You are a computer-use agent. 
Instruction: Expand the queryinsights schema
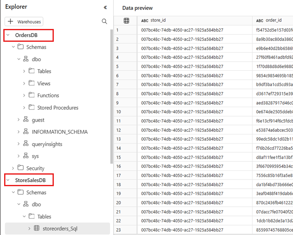coord(19,144)
